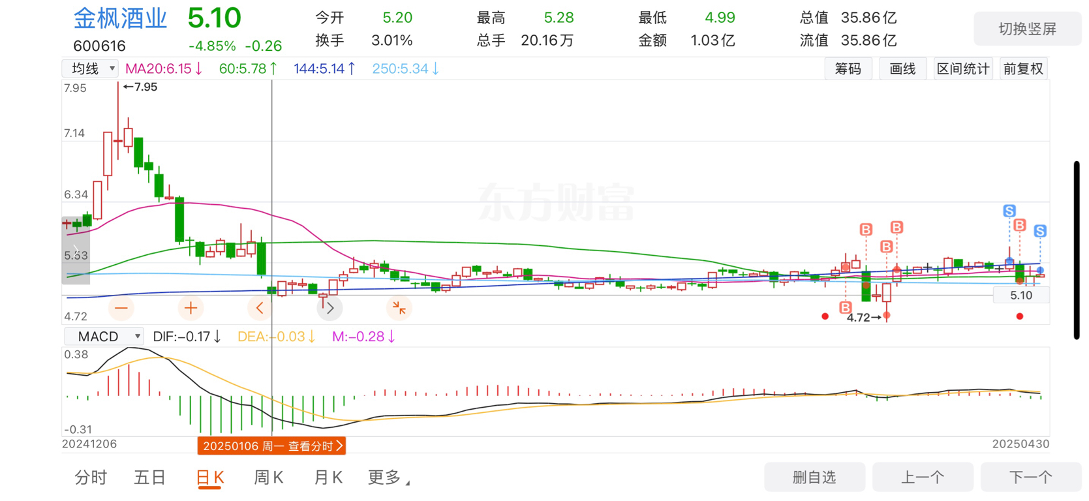
Task: Click the 切换竖屏 button
Action: pos(1027,29)
